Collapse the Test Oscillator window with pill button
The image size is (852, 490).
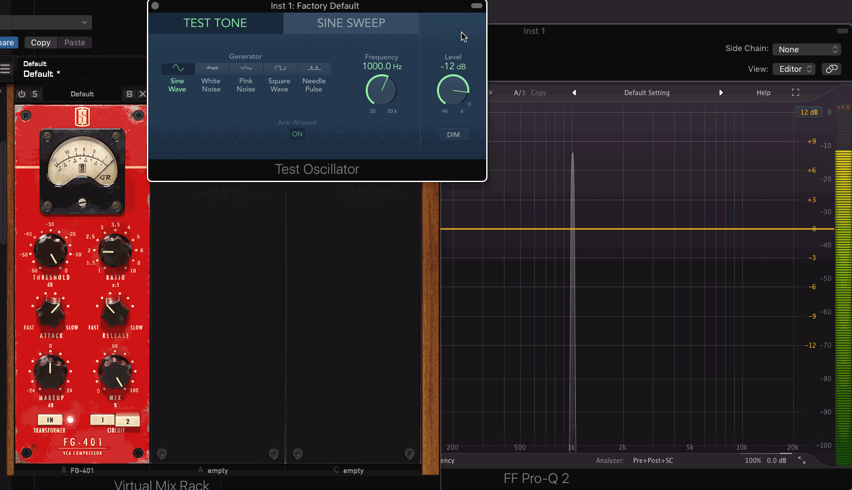pos(477,6)
